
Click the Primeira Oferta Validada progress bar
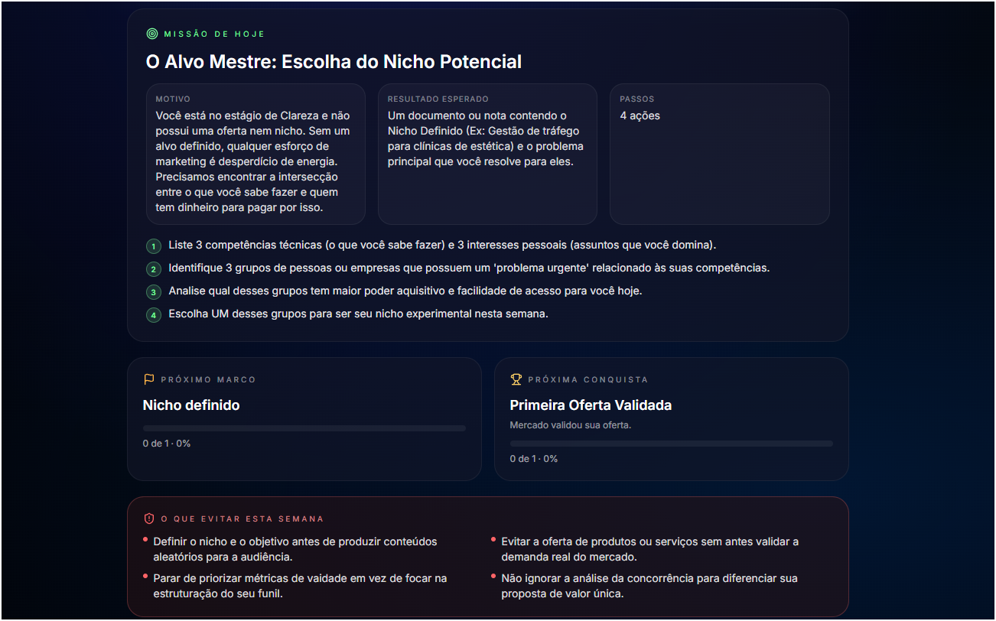[672, 444]
